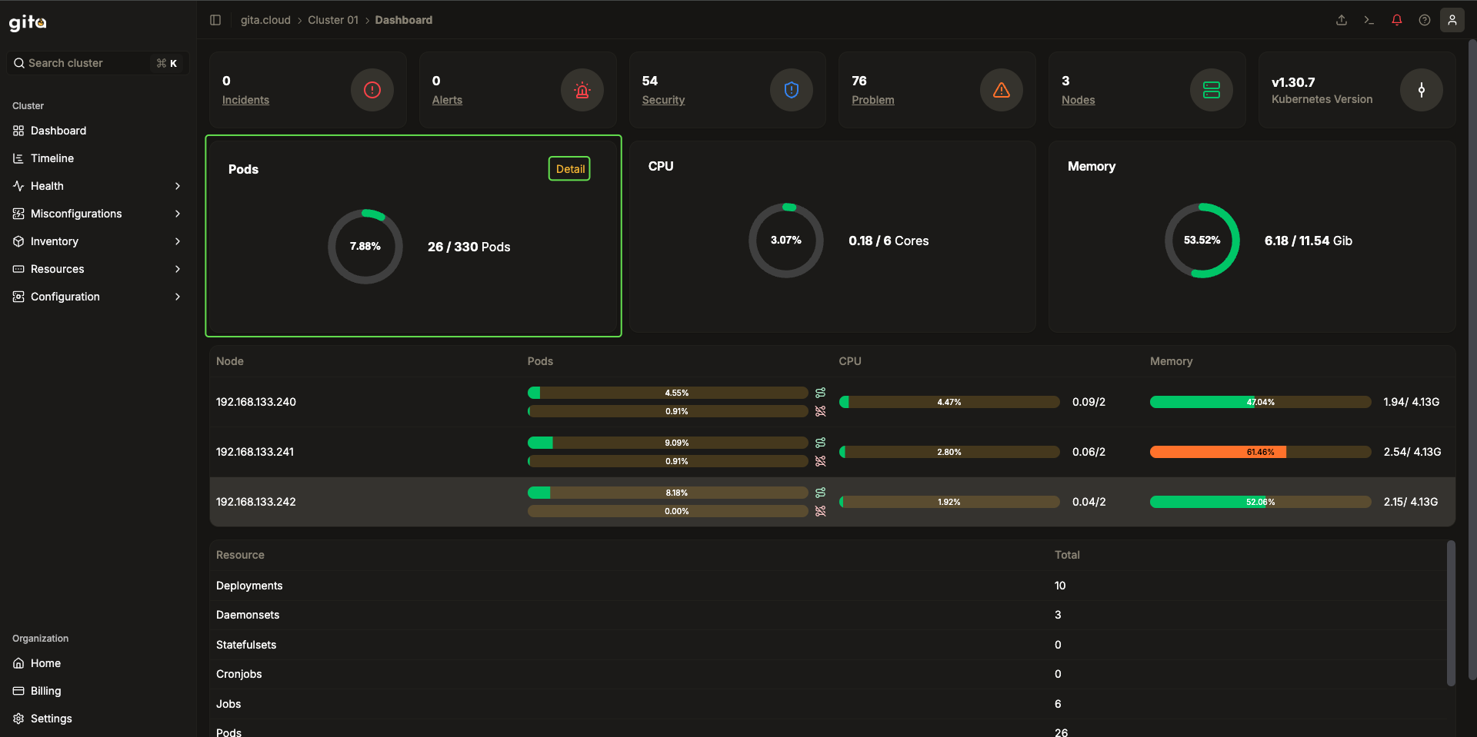Expand the Configuration chevron
Screen dimensions: 1477x737
click(x=178, y=297)
